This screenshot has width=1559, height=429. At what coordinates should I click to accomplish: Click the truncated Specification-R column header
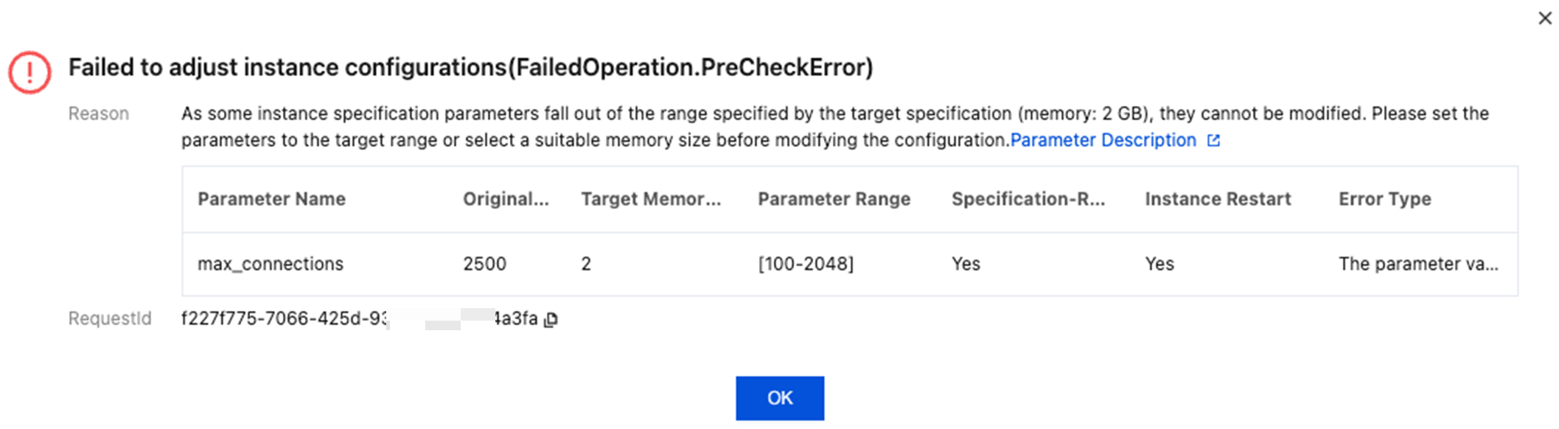[1028, 199]
